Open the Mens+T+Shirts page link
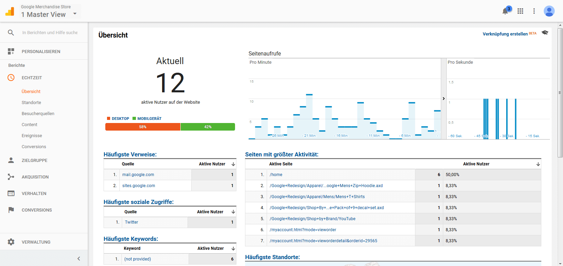563x266 pixels. coord(317,197)
